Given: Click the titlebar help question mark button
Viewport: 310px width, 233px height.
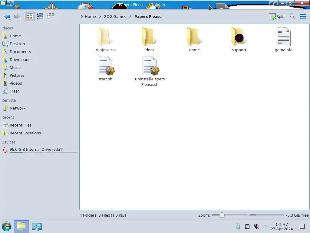Looking at the screenshot, I should coord(274,3).
